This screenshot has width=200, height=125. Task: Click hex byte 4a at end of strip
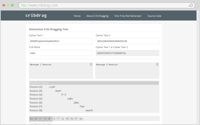point(81,119)
